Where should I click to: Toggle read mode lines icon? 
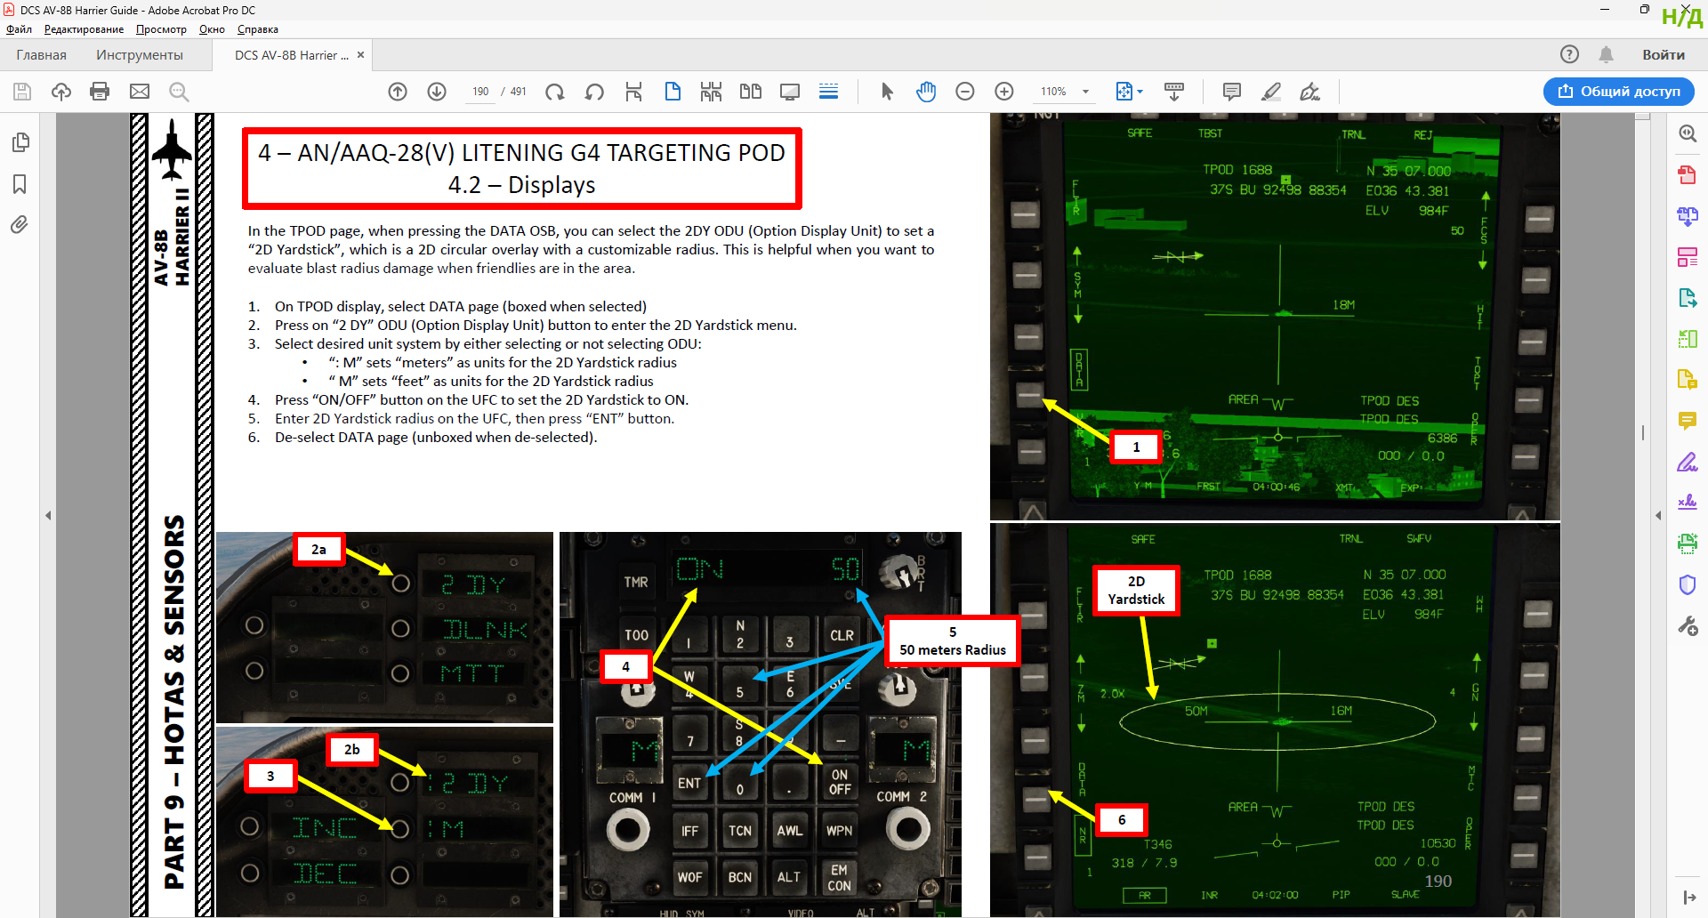(828, 92)
